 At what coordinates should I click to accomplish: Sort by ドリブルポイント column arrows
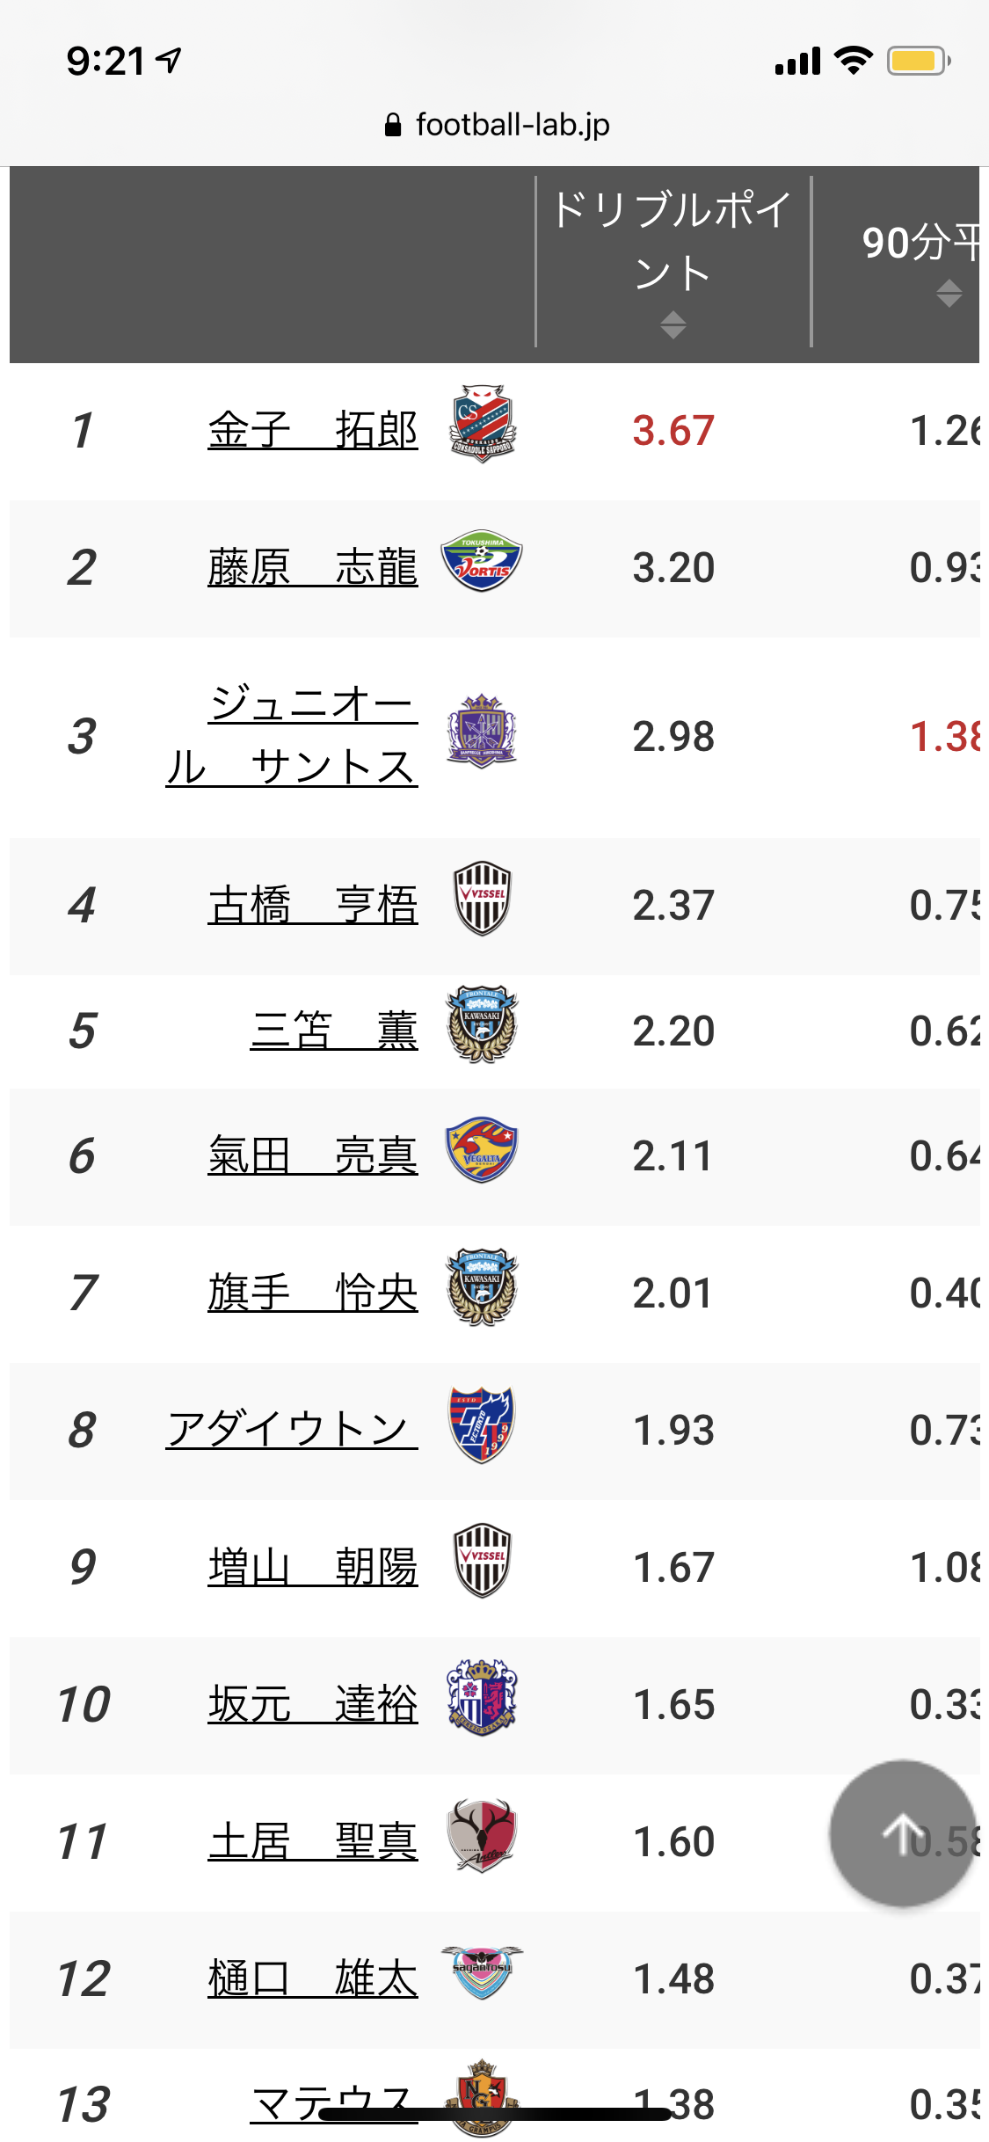coord(673,324)
